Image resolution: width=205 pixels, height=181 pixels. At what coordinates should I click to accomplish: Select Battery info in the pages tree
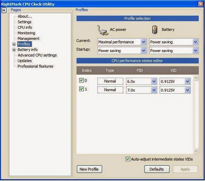pyautogui.click(x=28, y=50)
